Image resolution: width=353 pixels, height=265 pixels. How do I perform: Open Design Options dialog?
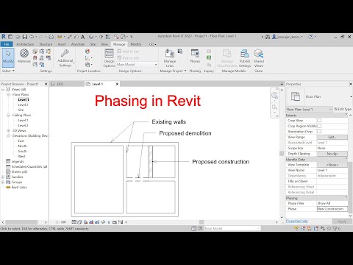pyautogui.click(x=109, y=58)
